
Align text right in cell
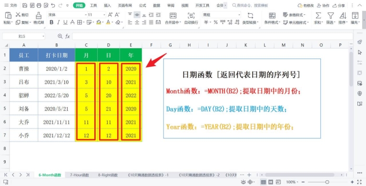tap(144, 22)
